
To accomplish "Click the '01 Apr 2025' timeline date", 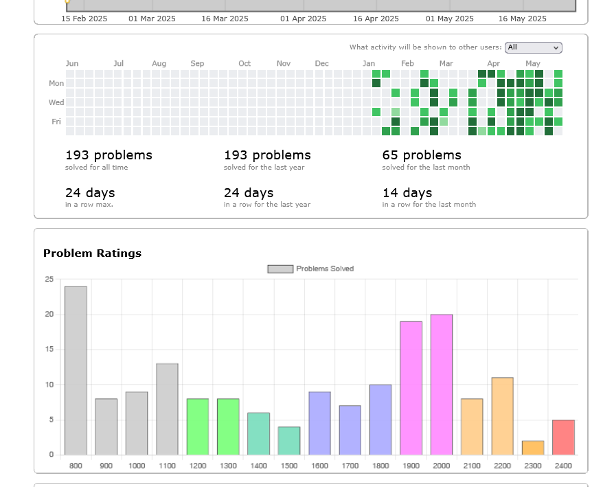I will click(x=303, y=19).
